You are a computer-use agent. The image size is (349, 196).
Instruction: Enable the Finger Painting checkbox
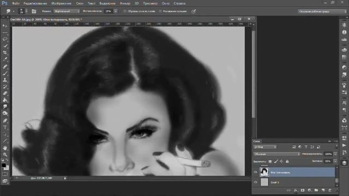(x=160, y=11)
